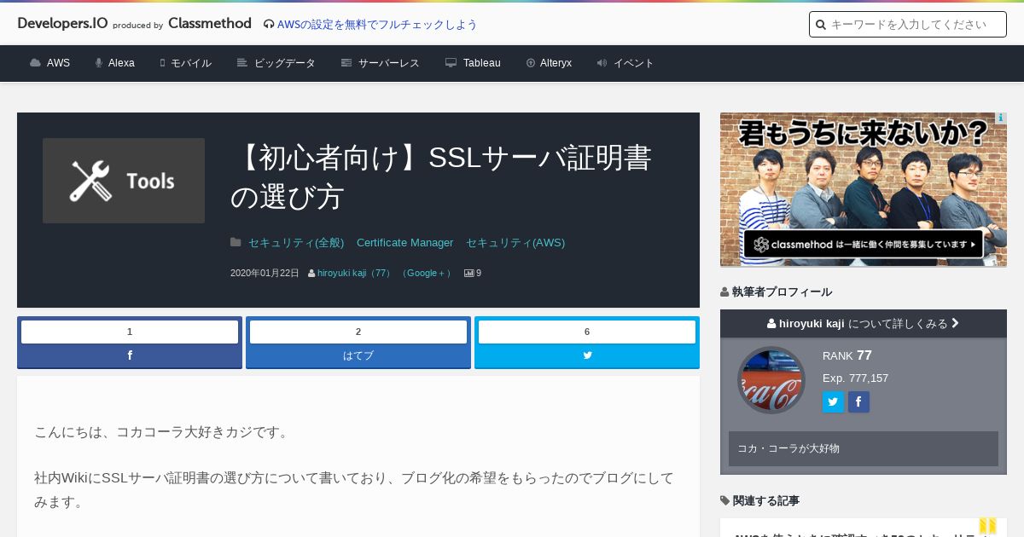The height and width of the screenshot is (537, 1024).
Task: Open the Classmethod logo link
Action: point(210,24)
